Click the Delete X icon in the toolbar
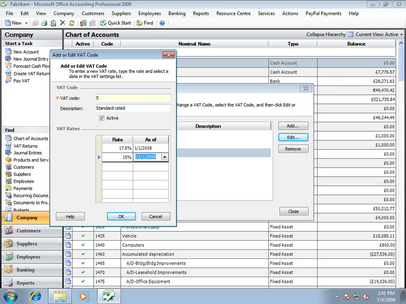The image size is (406, 304). pyautogui.click(x=62, y=23)
